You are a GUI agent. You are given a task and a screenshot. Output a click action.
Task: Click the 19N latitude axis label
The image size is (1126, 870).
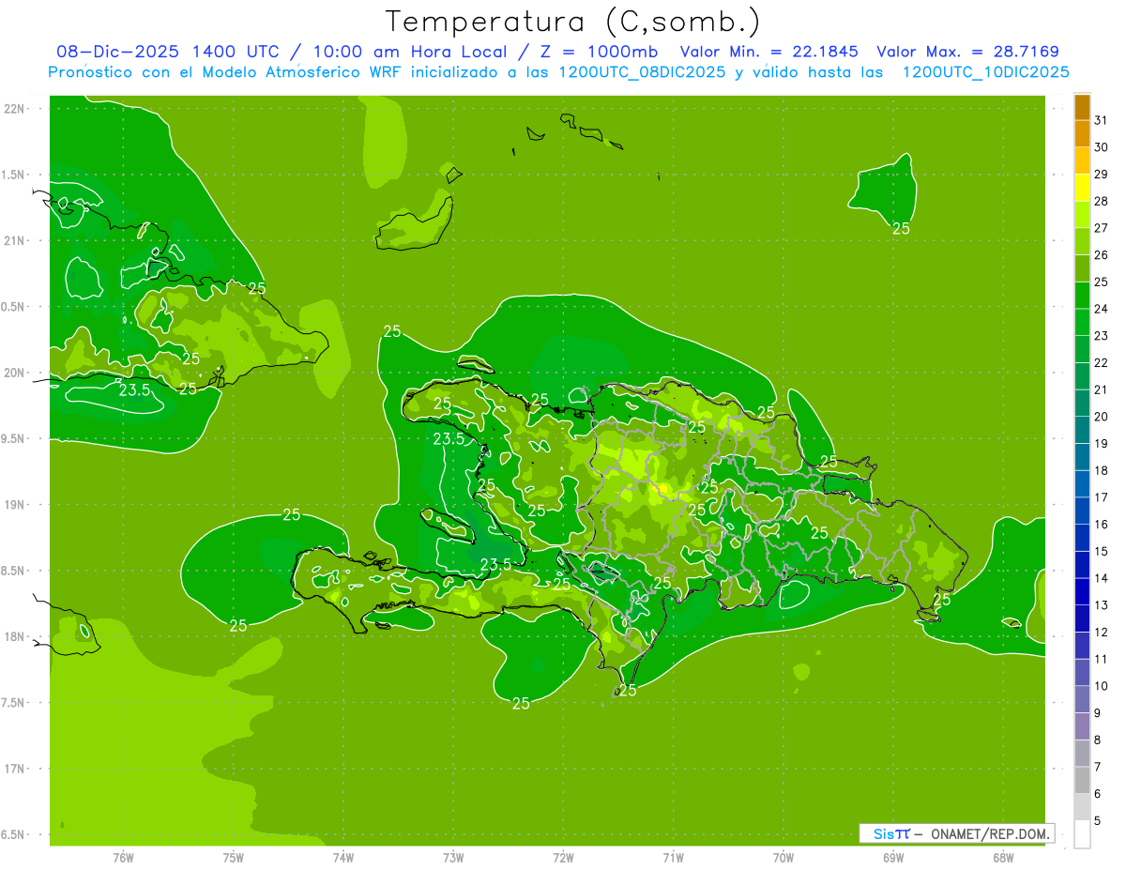tap(16, 505)
